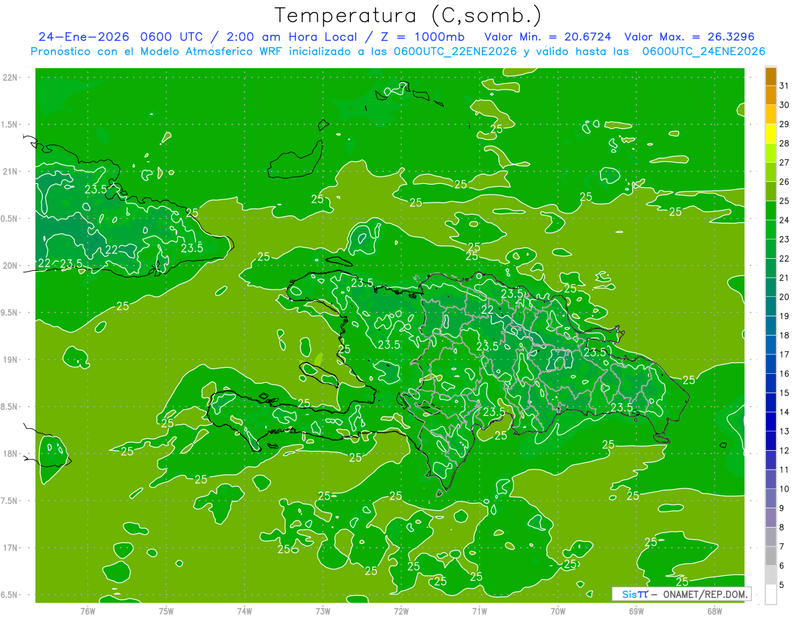Pick the gray swatch between 6 and 7
This screenshot has height=620, width=802.
click(x=771, y=556)
